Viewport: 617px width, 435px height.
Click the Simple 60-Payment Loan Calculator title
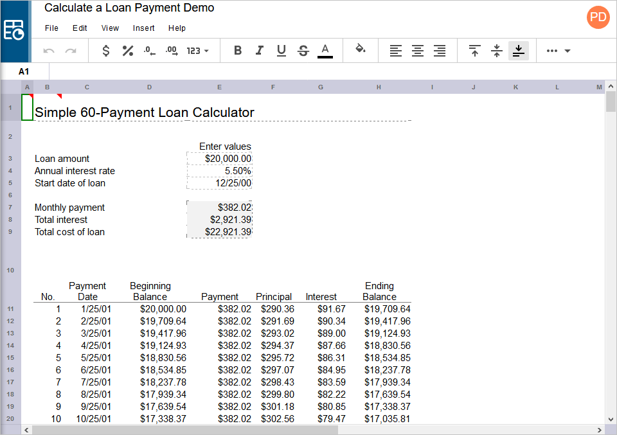pyautogui.click(x=145, y=112)
